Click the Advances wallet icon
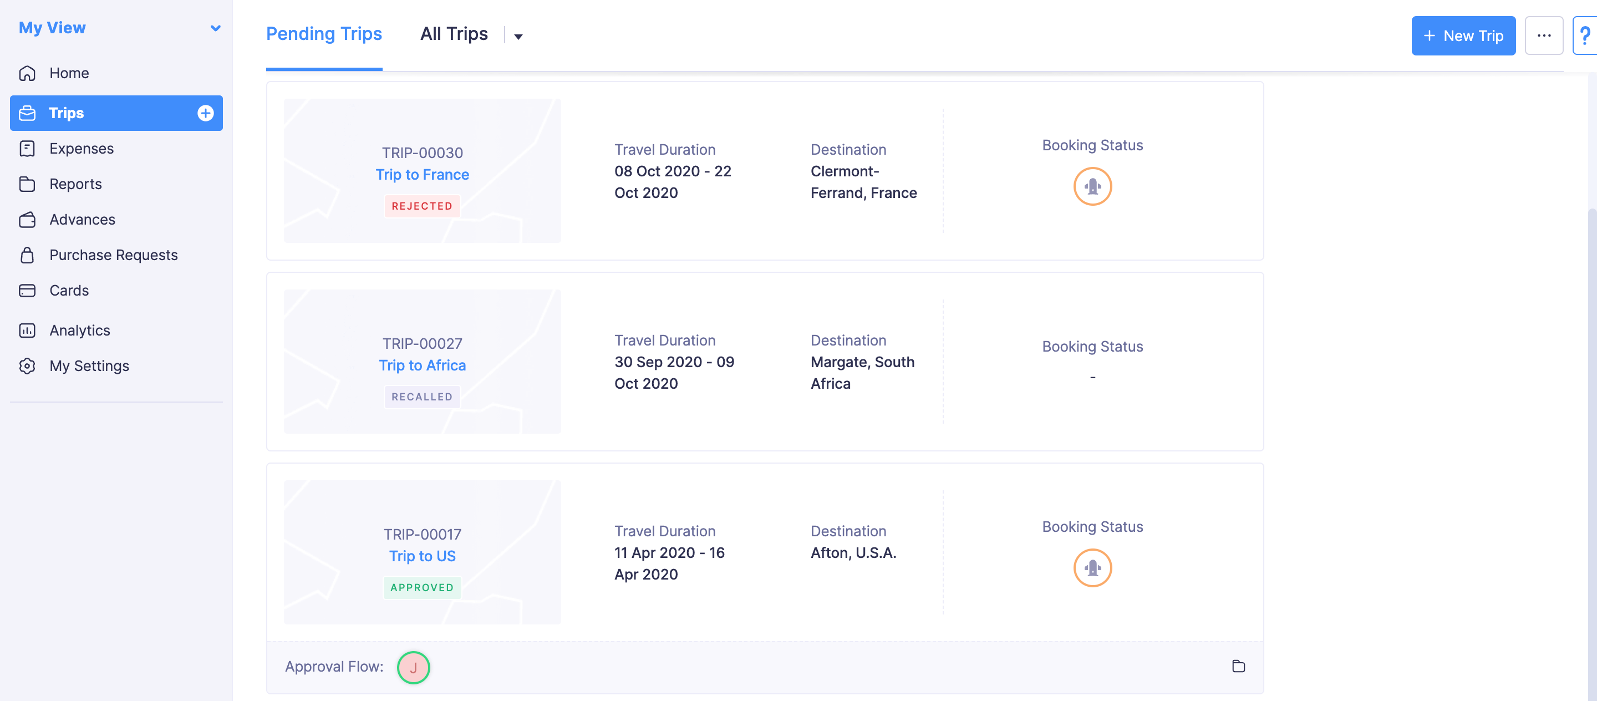 point(27,220)
